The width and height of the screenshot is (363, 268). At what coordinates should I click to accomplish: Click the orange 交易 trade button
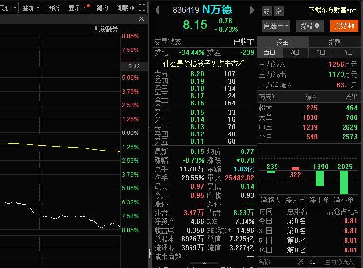(x=344, y=26)
